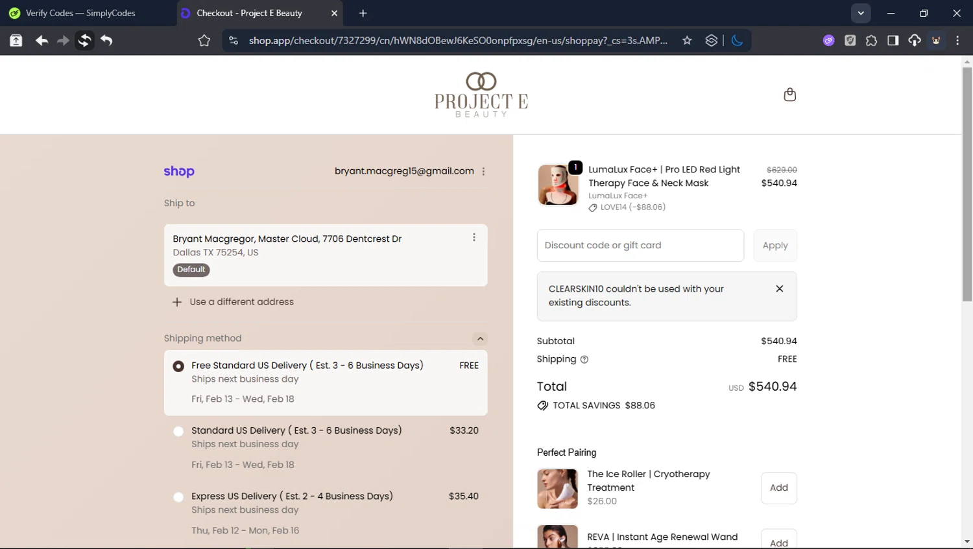Open the purple circular extension icon

pyautogui.click(x=828, y=41)
